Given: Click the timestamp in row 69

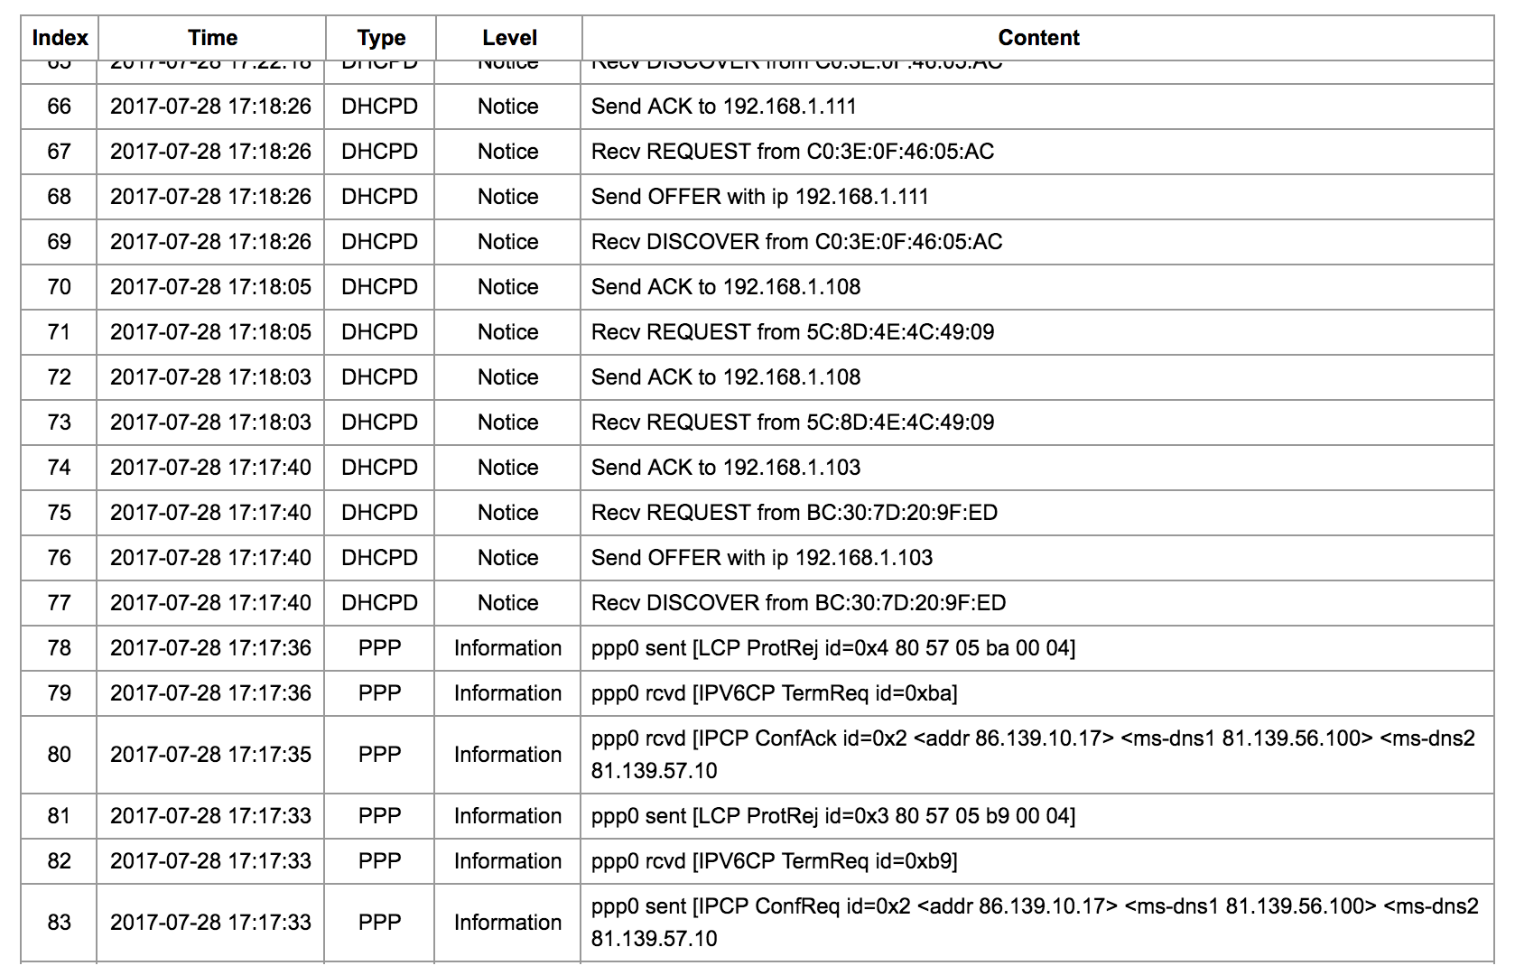Looking at the screenshot, I should pos(210,242).
